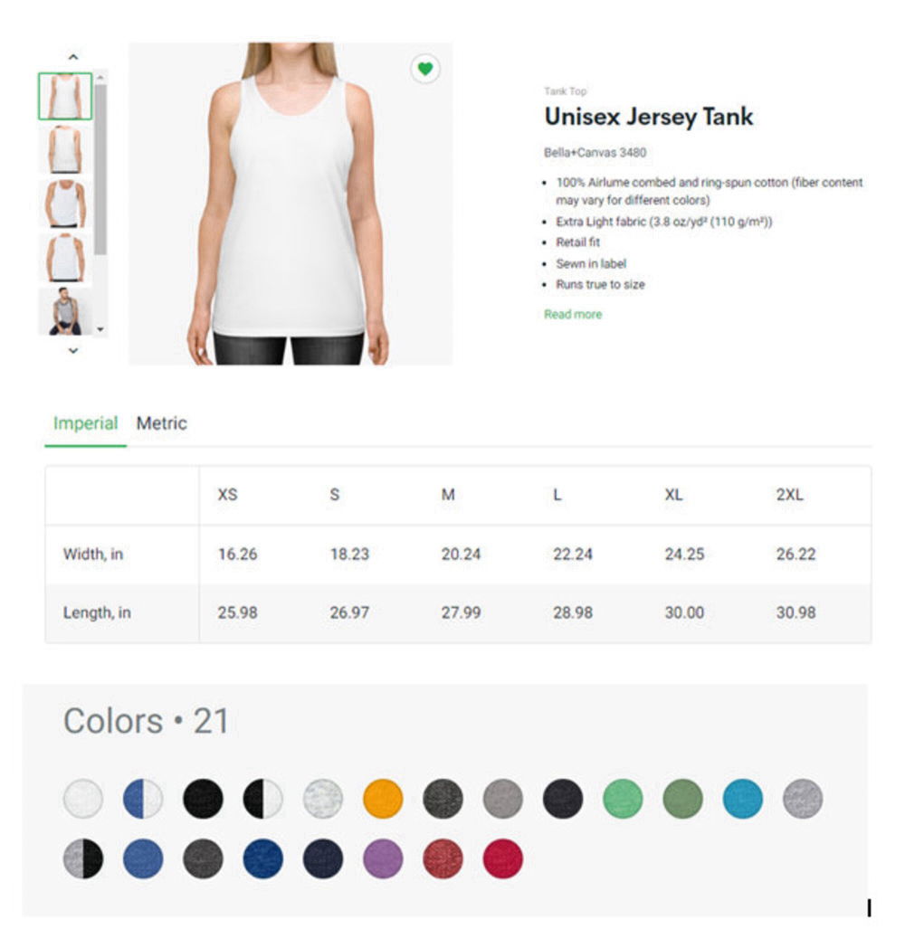Choose the purple color swatch
This screenshot has height=948, width=905.
click(x=383, y=858)
